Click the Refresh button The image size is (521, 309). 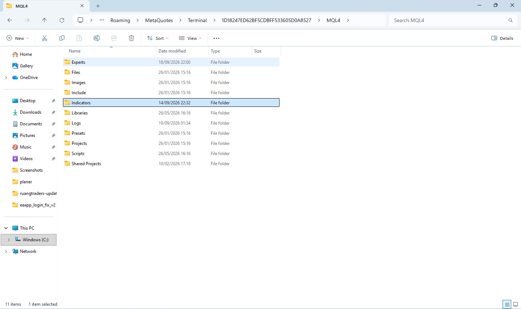click(x=62, y=20)
